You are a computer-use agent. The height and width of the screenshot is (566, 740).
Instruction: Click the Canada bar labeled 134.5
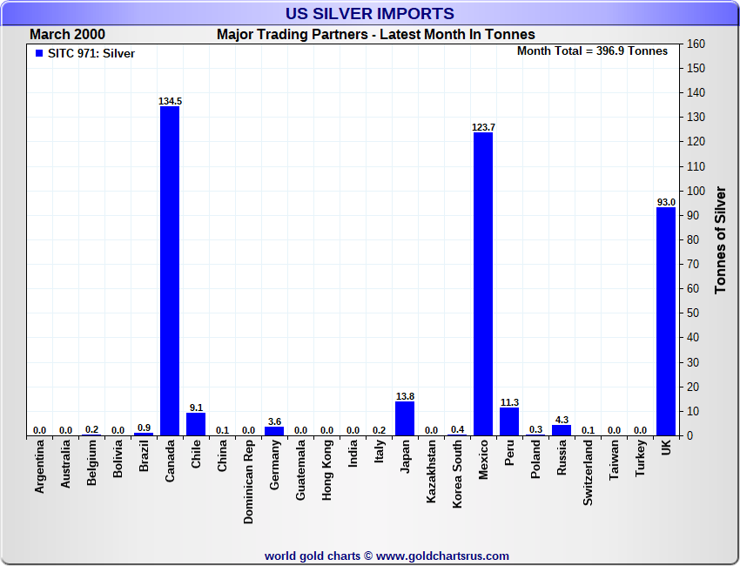pyautogui.click(x=170, y=271)
